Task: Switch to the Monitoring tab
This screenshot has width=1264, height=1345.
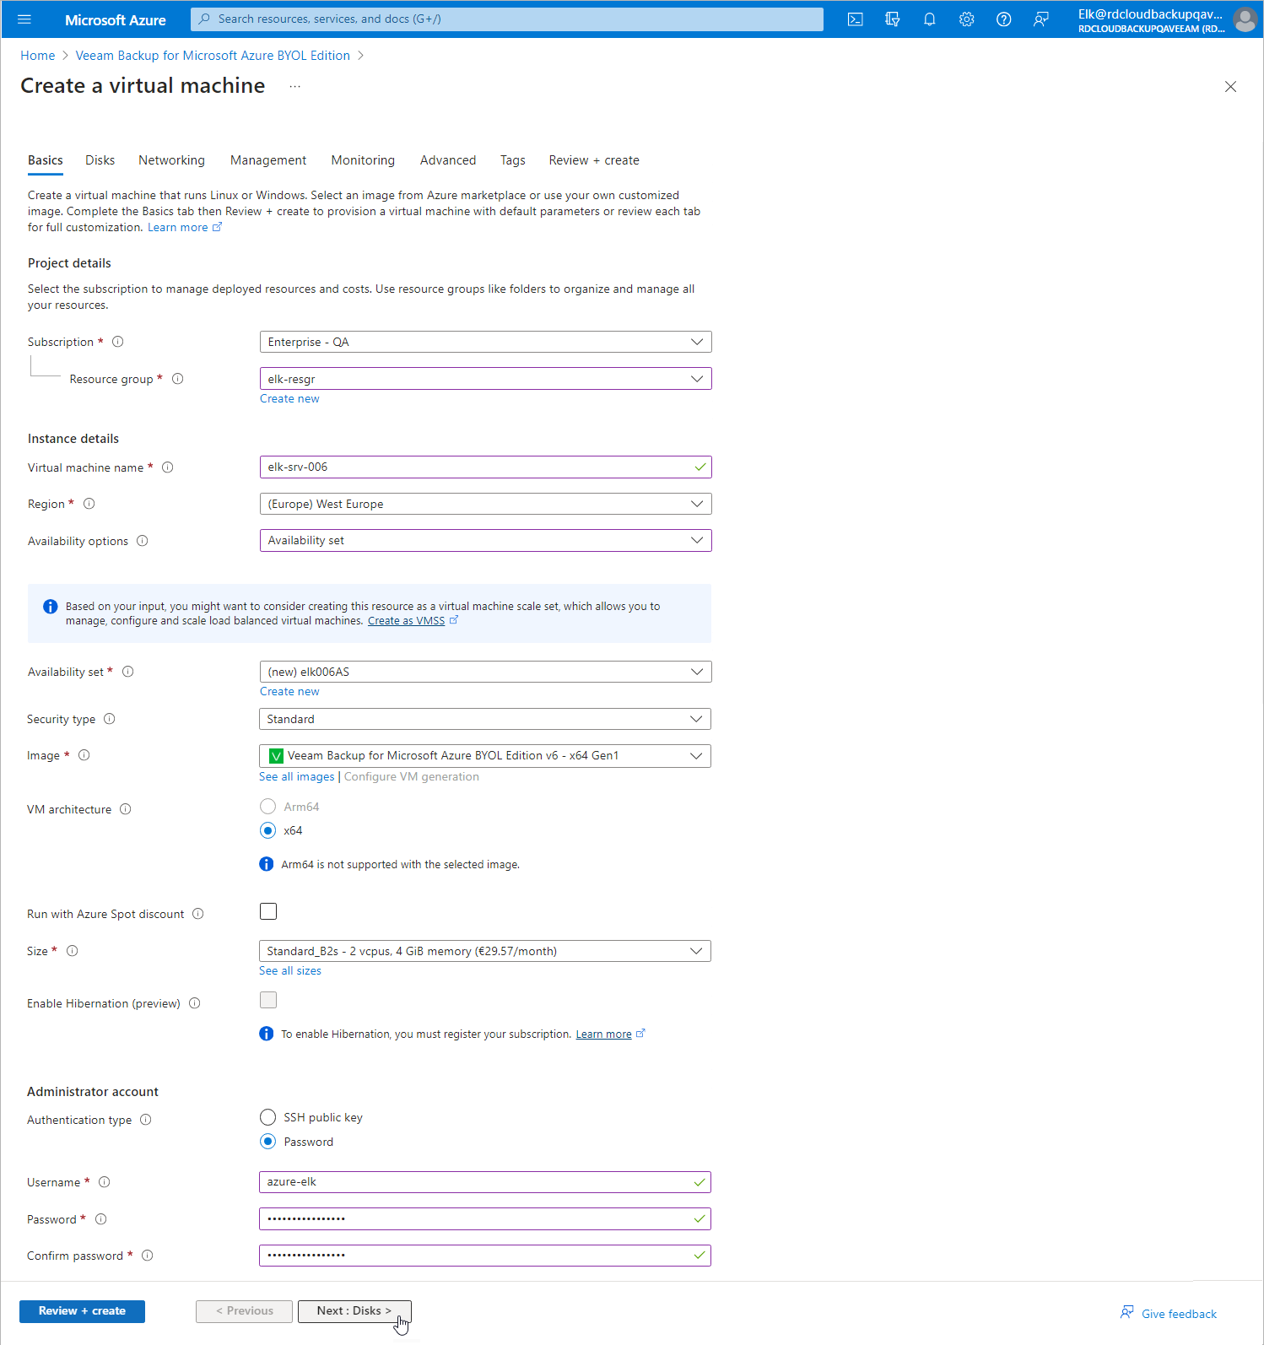Action: [x=363, y=160]
